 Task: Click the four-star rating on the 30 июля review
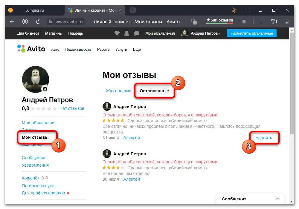coord(113,167)
